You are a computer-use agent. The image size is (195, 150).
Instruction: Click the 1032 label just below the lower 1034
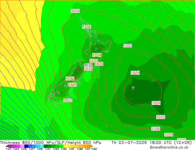click(x=161, y=117)
